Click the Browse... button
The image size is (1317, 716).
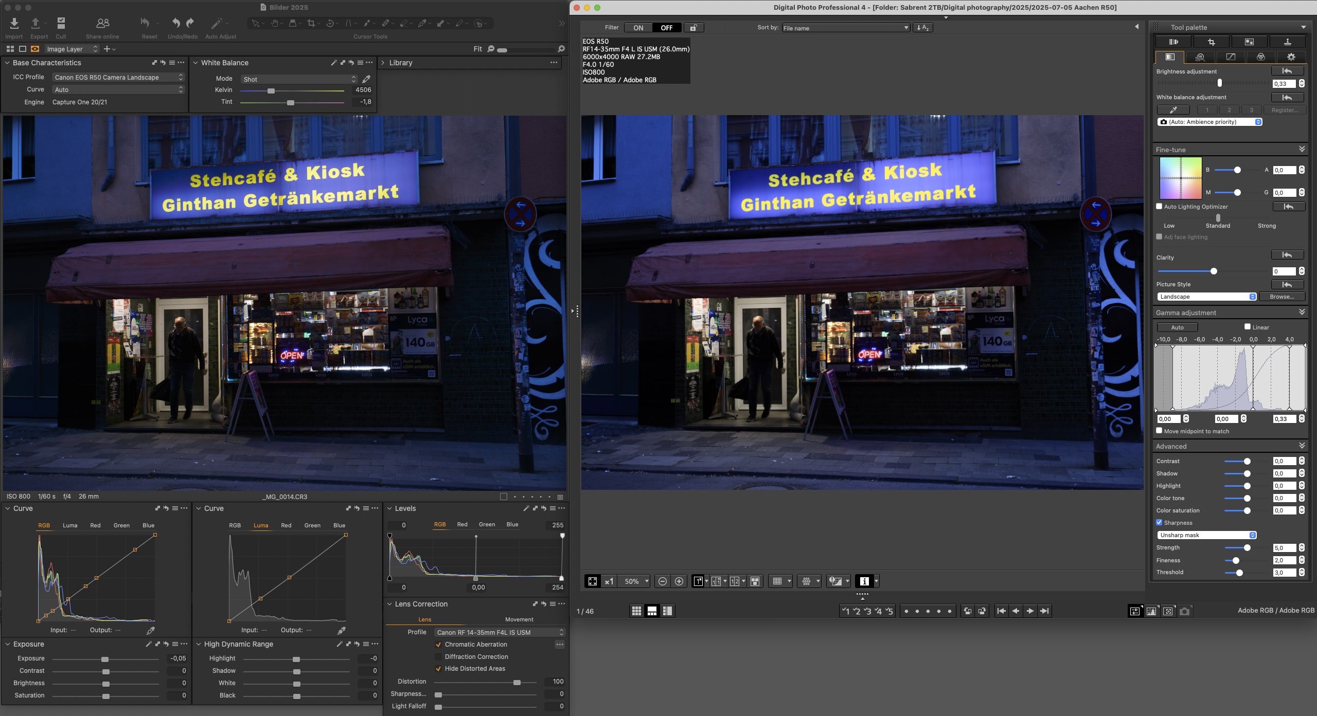pos(1282,297)
